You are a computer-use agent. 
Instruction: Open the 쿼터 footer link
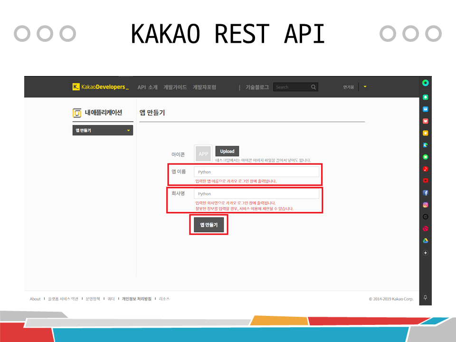(x=111, y=299)
